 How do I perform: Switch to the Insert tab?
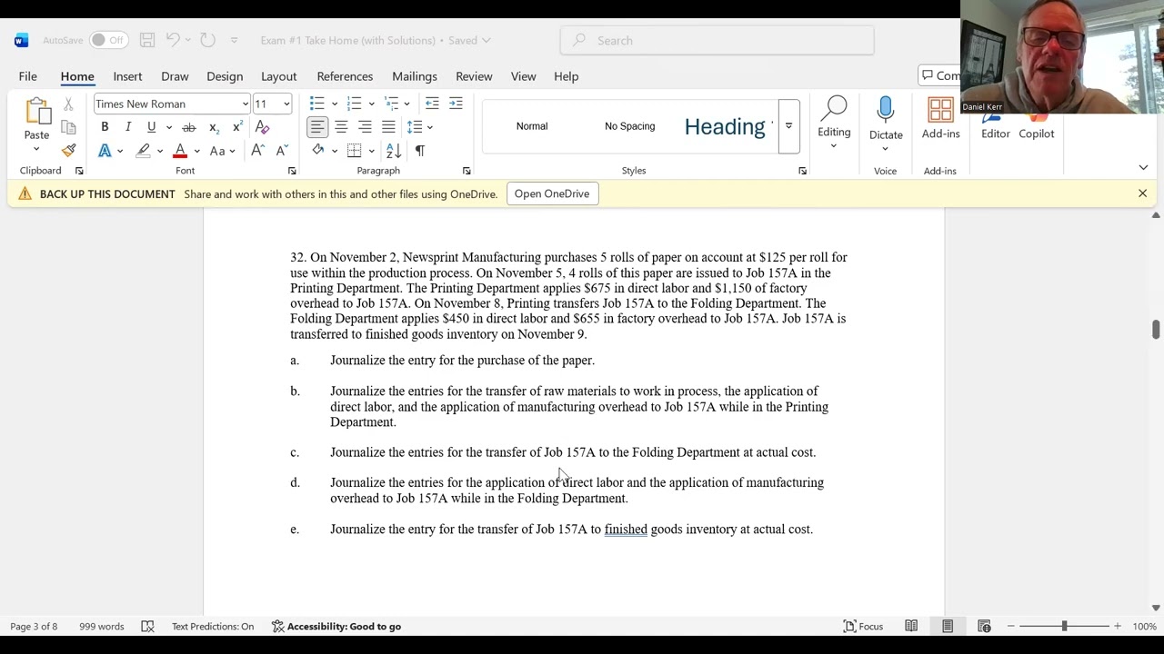coord(127,76)
